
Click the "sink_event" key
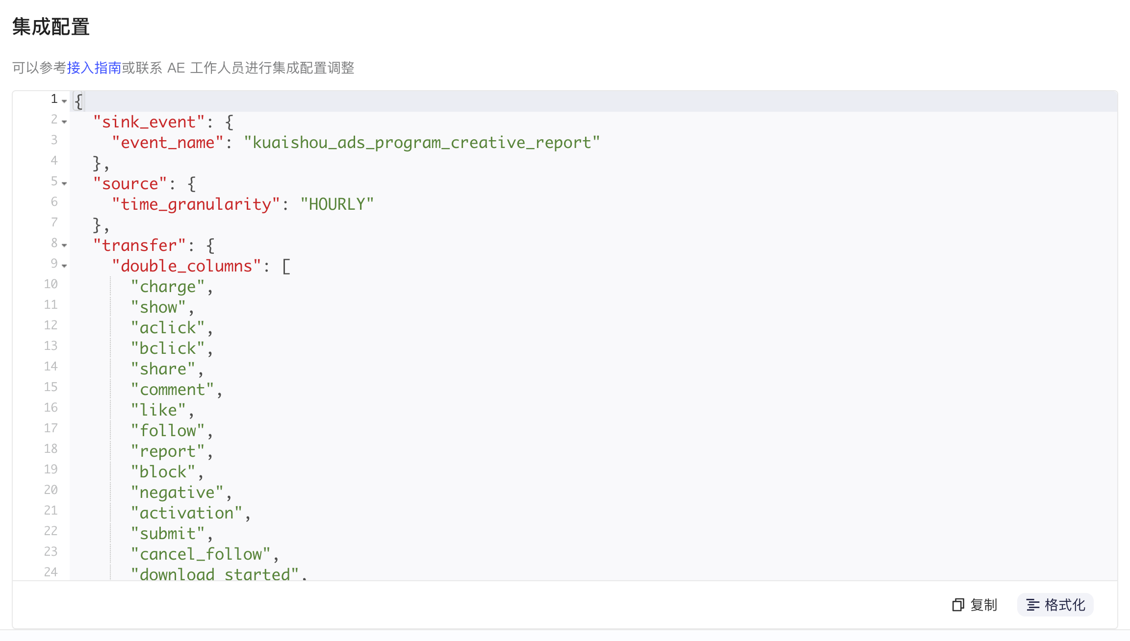click(149, 122)
